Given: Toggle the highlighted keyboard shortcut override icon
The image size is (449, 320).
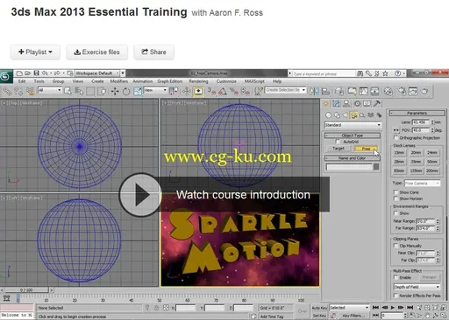Looking at the screenshot, I should (x=198, y=92).
